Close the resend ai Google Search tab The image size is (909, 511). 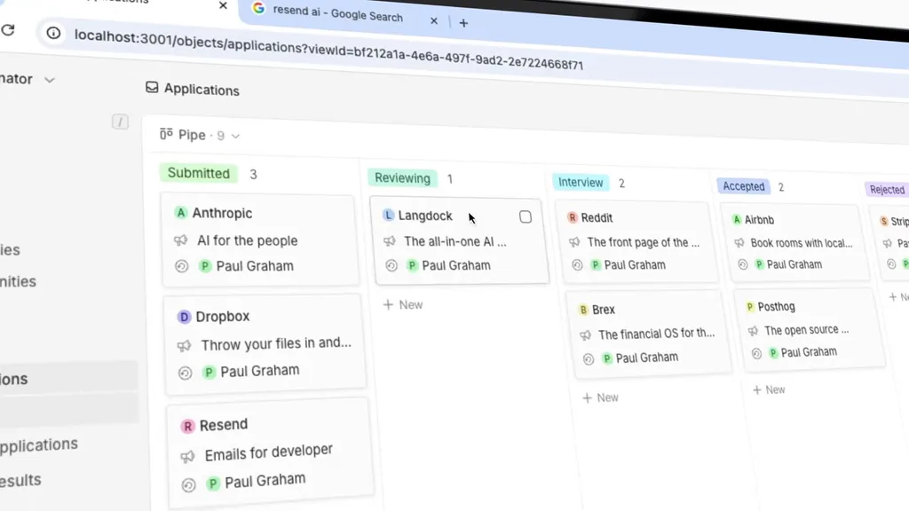pos(433,21)
